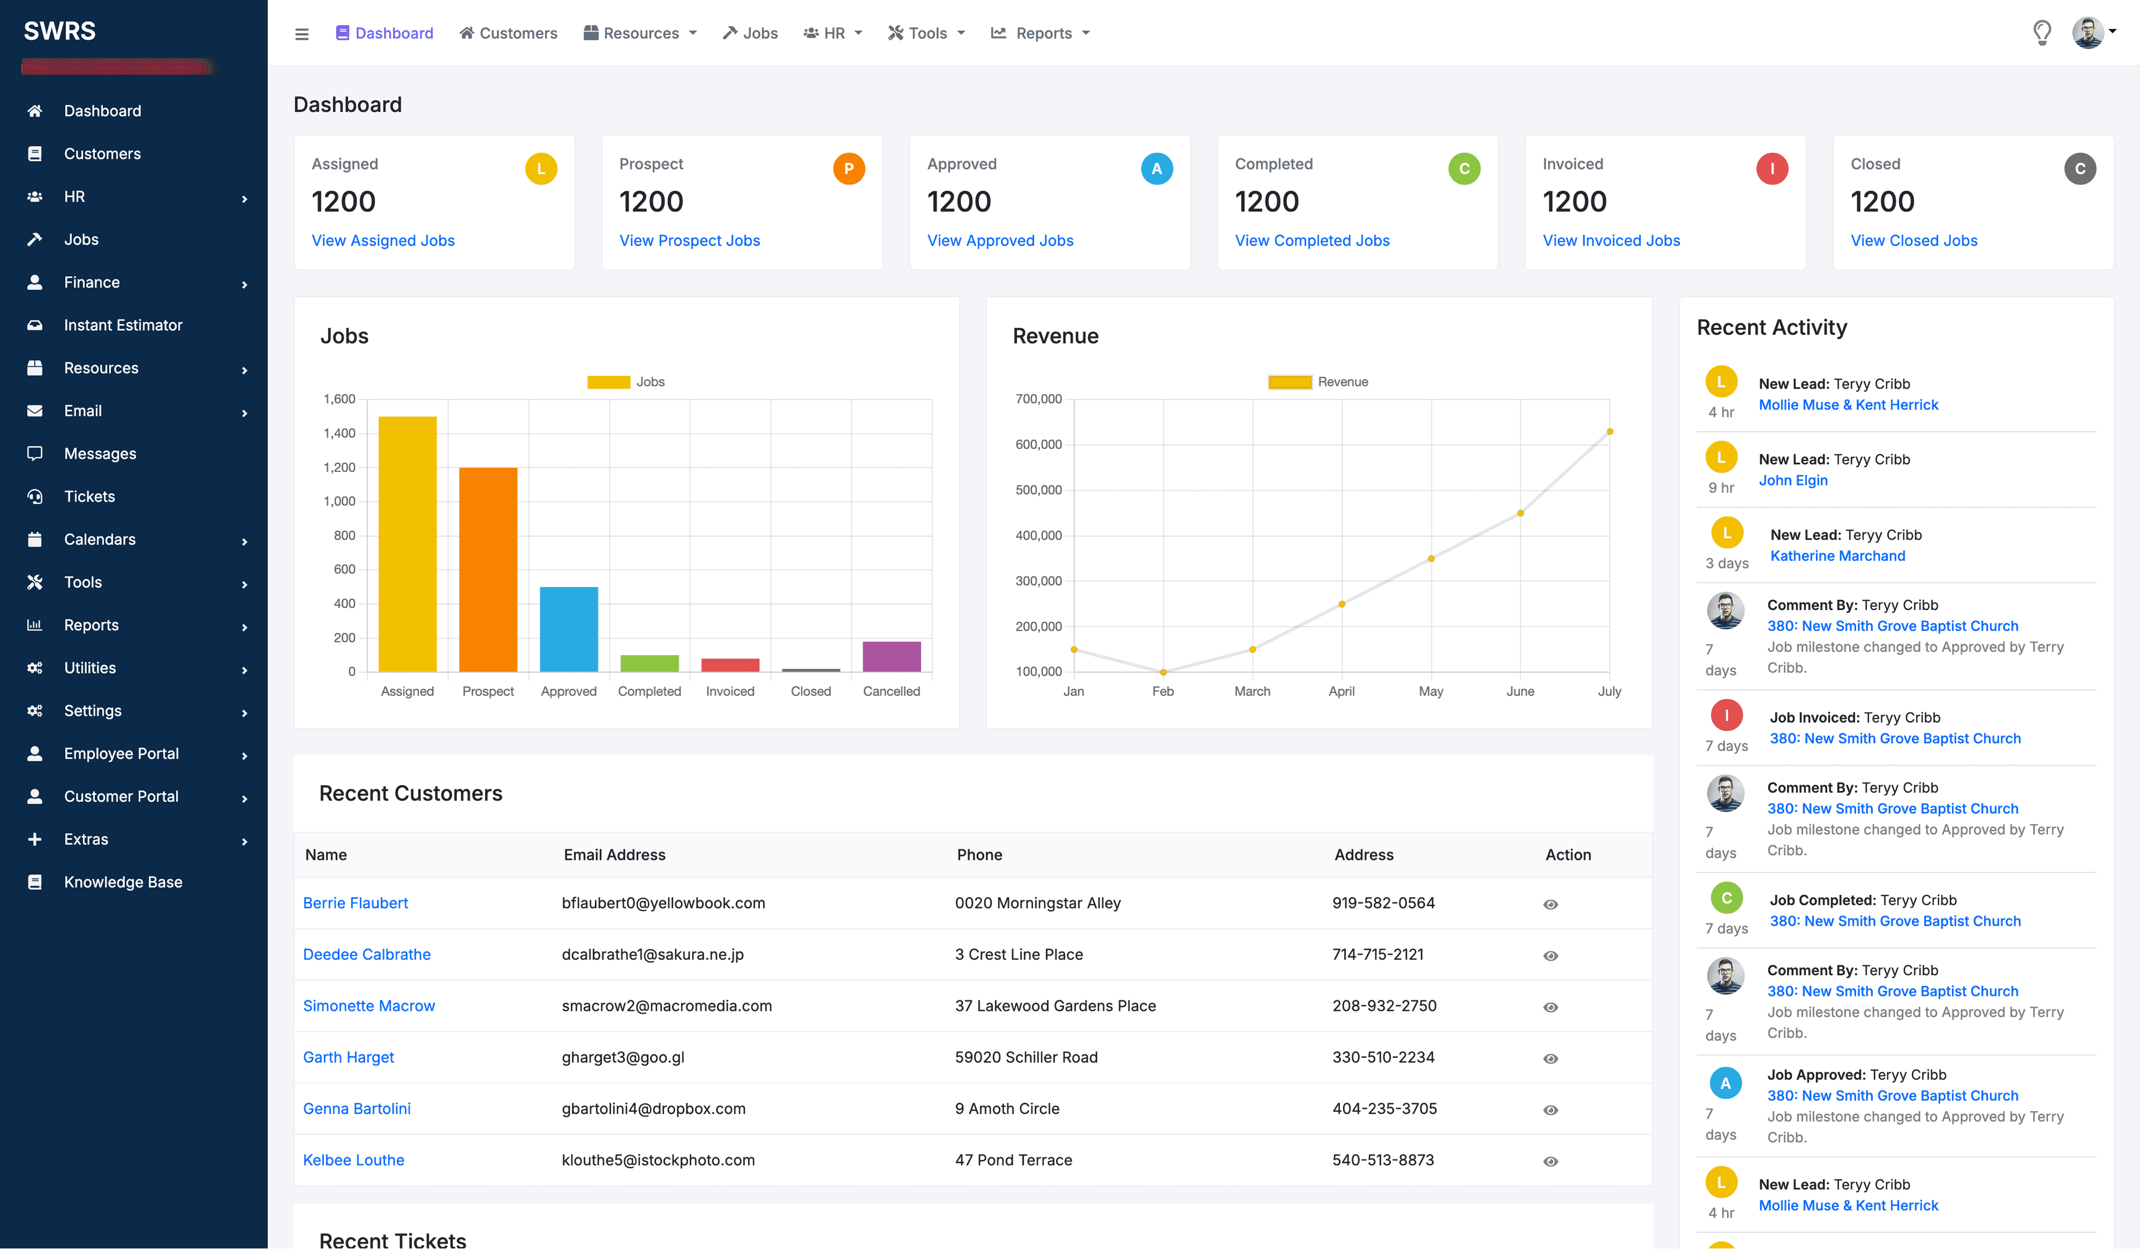Select the Jobs icon in the top navigation
Image resolution: width=2141 pixels, height=1249 pixels.
point(730,32)
